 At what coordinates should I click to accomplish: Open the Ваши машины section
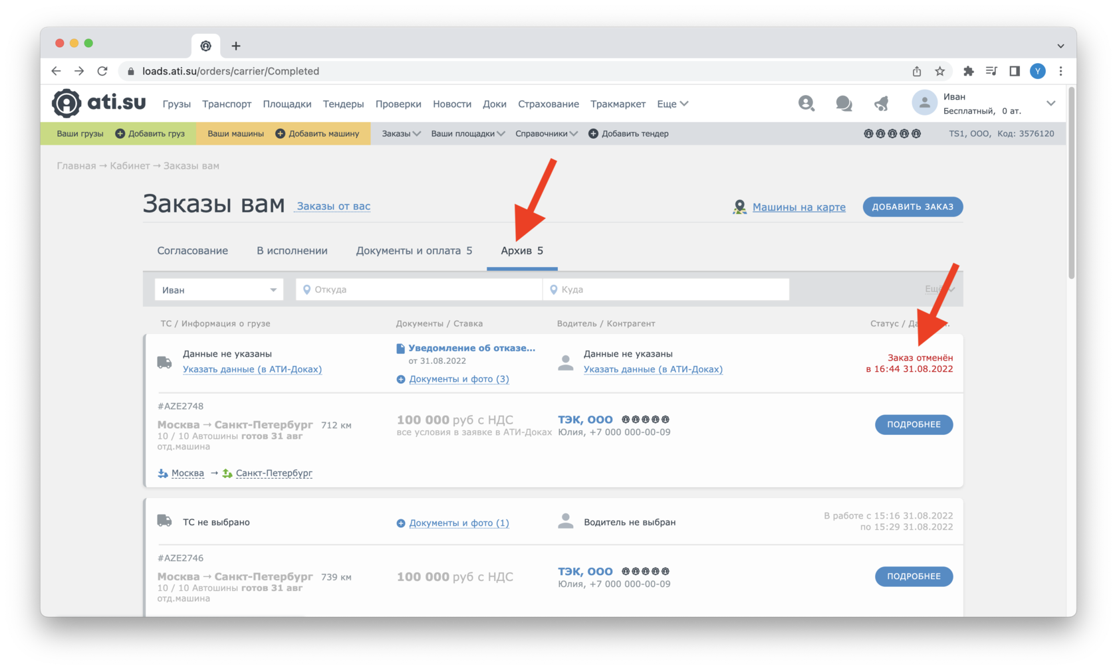[x=235, y=133]
